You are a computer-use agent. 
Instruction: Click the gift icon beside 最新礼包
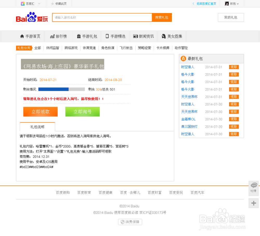183,59
